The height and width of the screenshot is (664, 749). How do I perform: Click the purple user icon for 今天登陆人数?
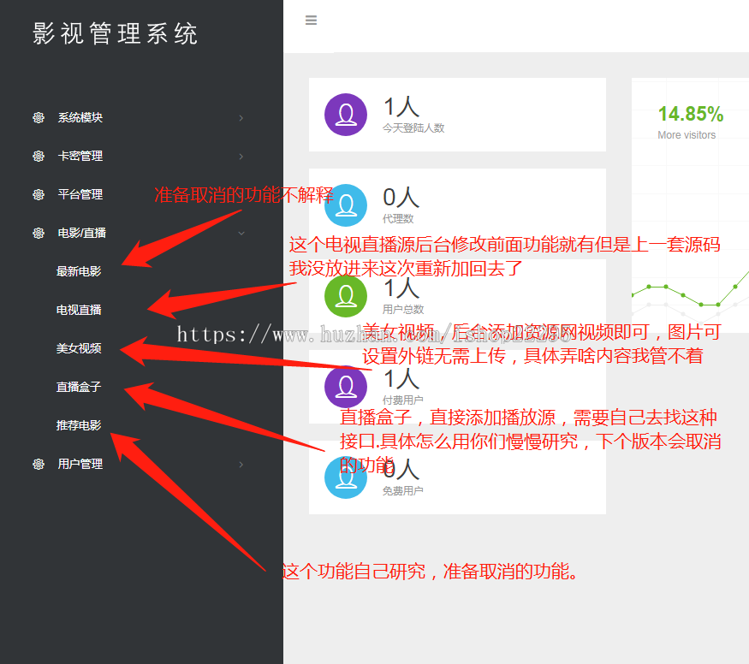coord(346,115)
